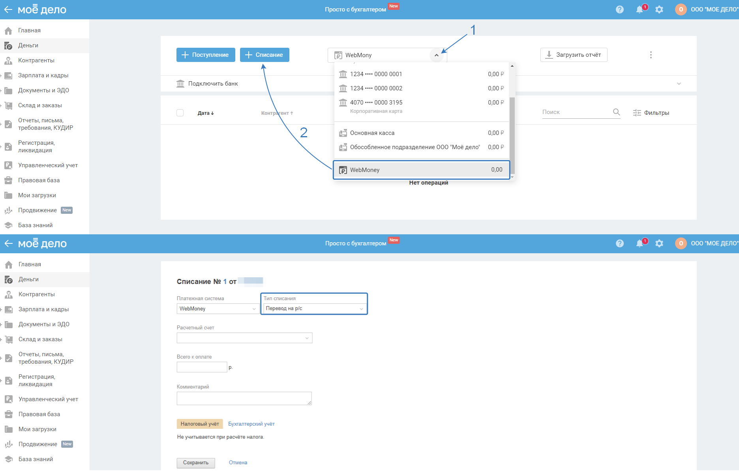Select WebMoney in the account dropdown list
Viewport: 739px width, 471px height.
point(422,170)
